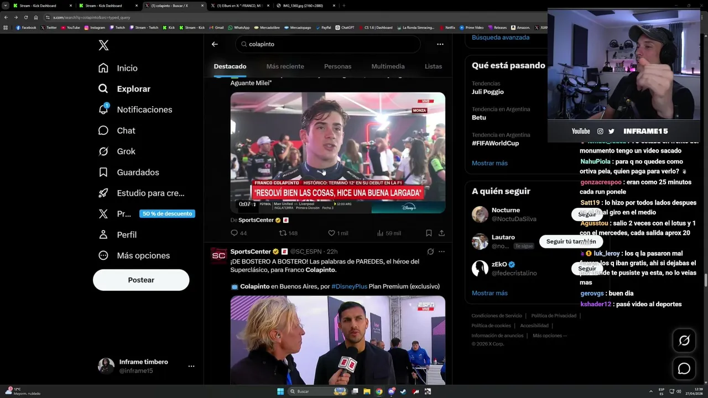
Task: Open more menu on SportsCenter post
Action: pyautogui.click(x=441, y=252)
